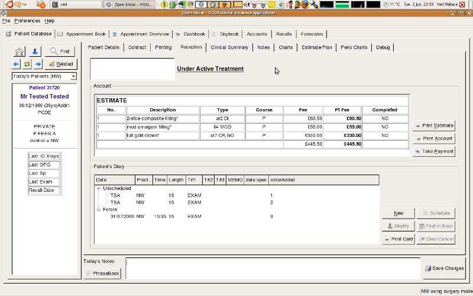Switch to the Feescales tab
Screen dimensions: 473x296
[x=312, y=34]
